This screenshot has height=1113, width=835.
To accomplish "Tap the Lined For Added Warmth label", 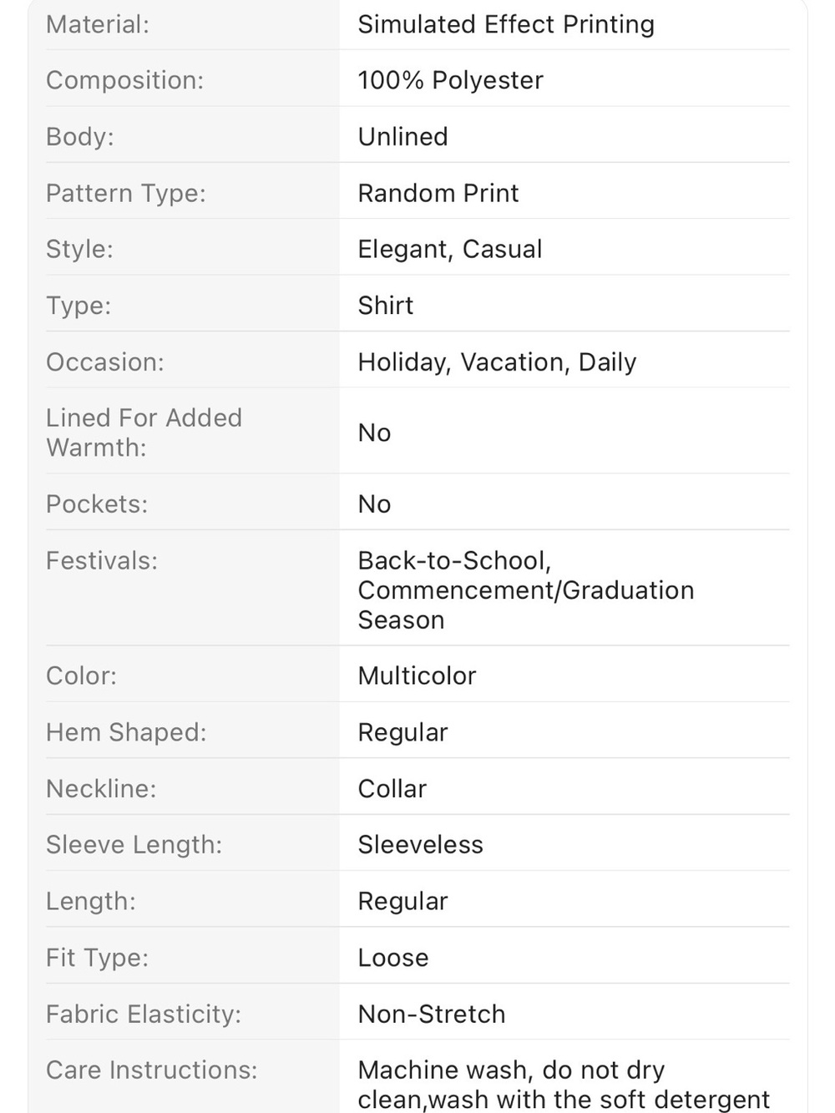I will (x=144, y=433).
